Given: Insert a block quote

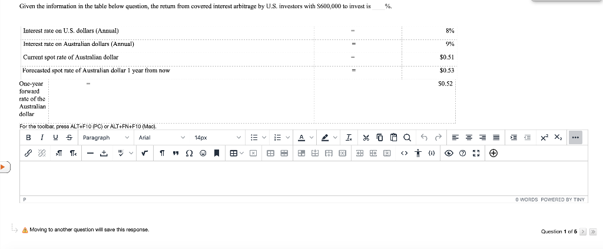Looking at the screenshot, I should (175, 153).
